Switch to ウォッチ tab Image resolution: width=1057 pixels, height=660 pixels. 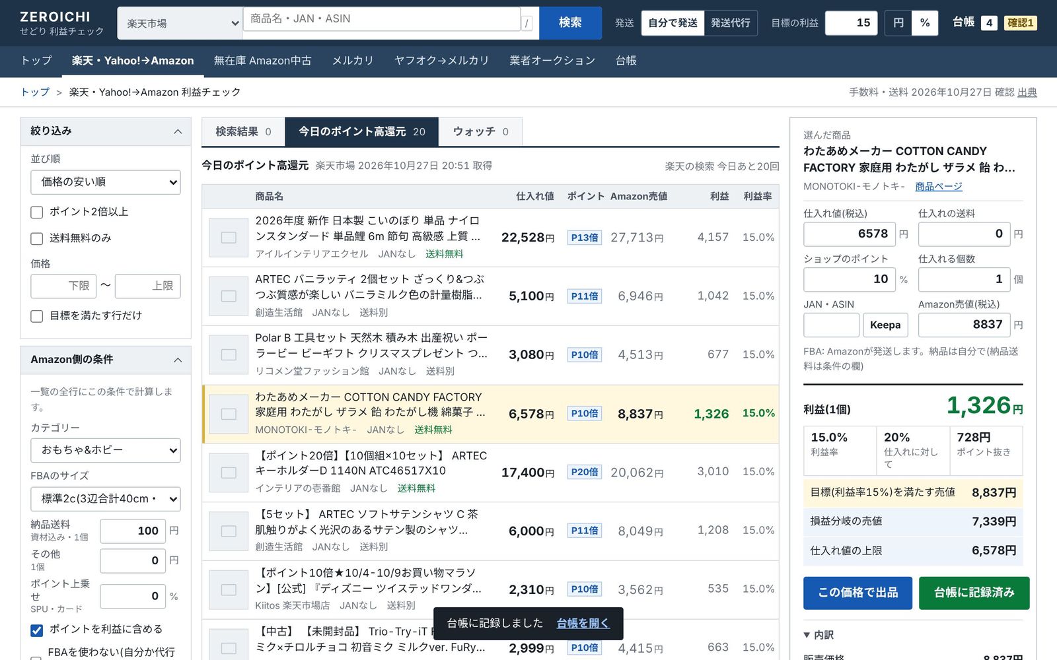click(480, 132)
